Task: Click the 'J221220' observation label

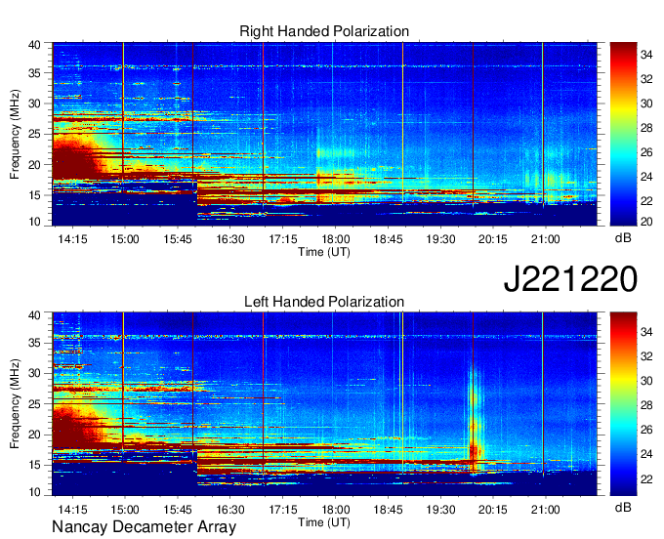Action: point(570,279)
